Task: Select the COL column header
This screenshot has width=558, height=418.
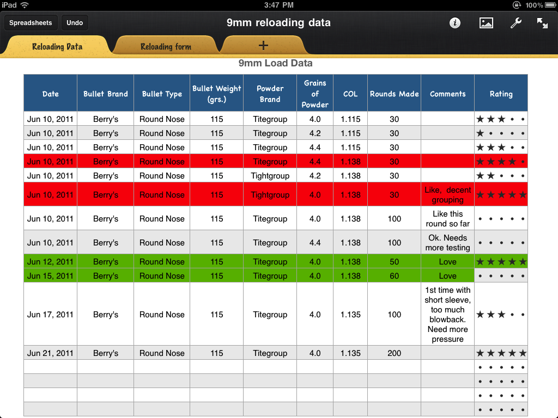Action: (350, 94)
